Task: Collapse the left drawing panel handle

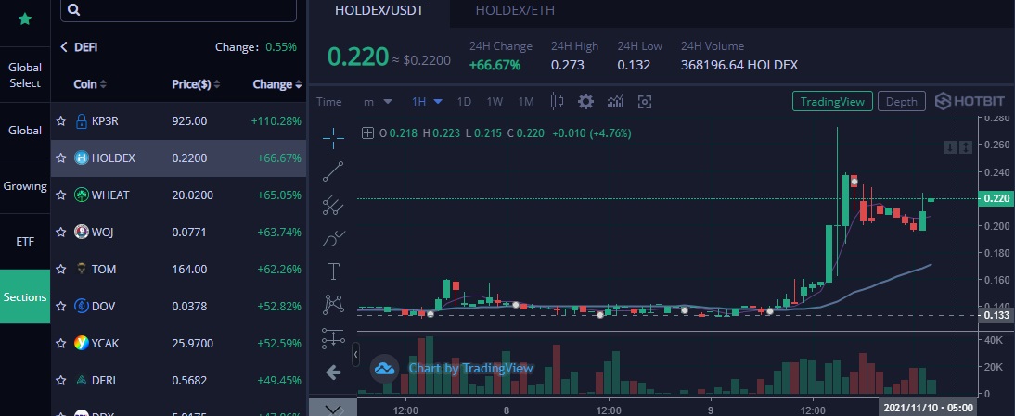Action: coord(355,354)
